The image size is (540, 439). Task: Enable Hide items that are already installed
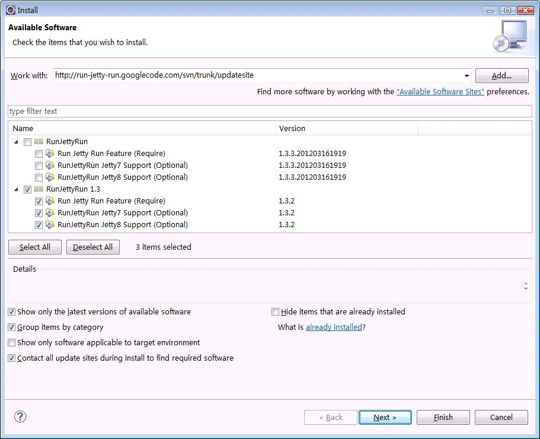[x=275, y=311]
